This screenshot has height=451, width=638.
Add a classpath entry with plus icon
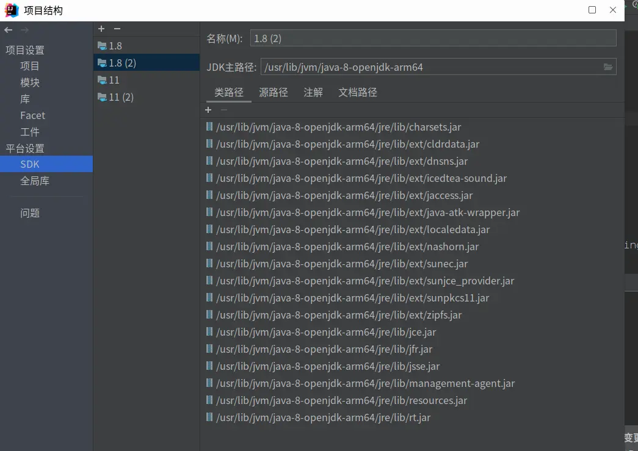click(208, 110)
